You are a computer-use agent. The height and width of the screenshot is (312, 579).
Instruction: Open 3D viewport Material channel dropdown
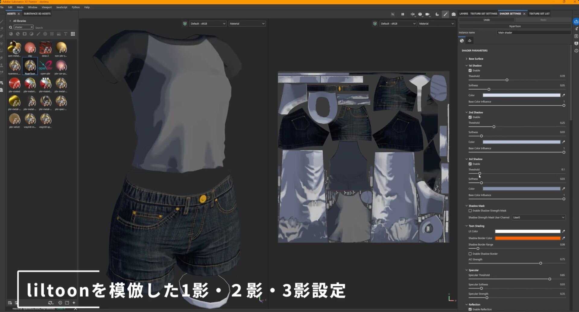click(x=247, y=24)
